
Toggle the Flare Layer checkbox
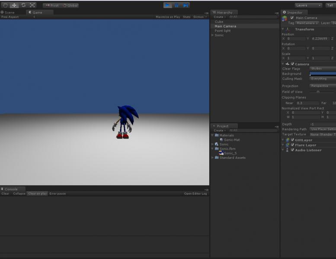pos(292,145)
